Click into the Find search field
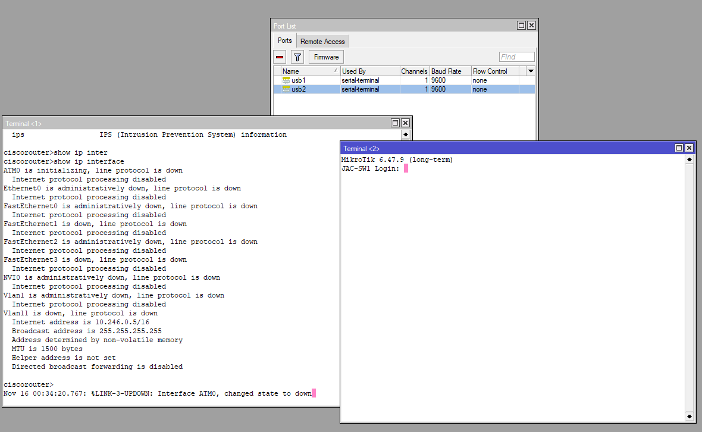 516,57
